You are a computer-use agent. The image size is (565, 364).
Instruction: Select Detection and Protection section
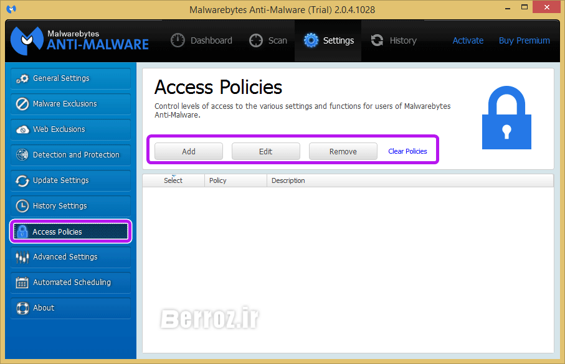(70, 155)
